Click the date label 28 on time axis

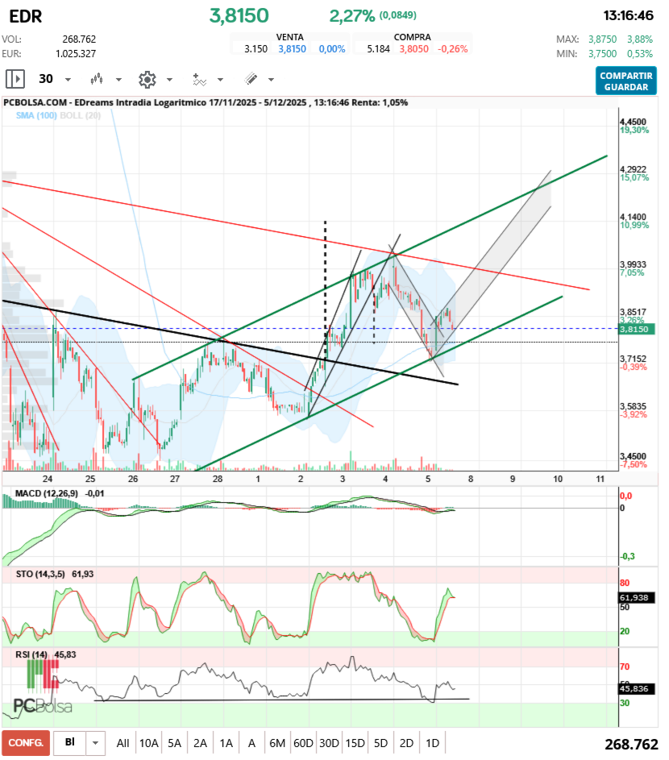click(x=218, y=479)
